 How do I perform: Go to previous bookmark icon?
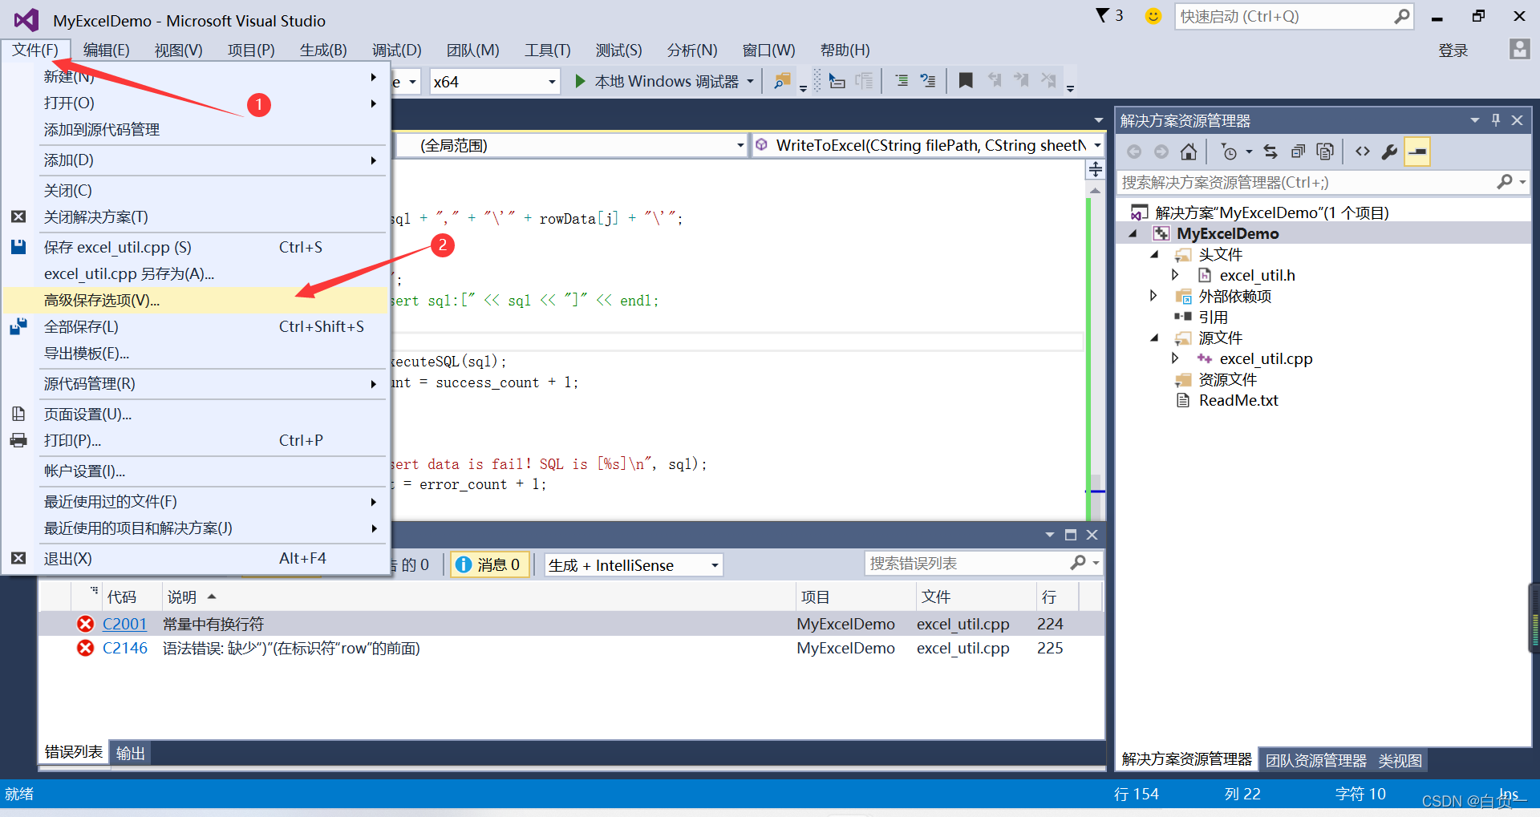[x=995, y=81]
